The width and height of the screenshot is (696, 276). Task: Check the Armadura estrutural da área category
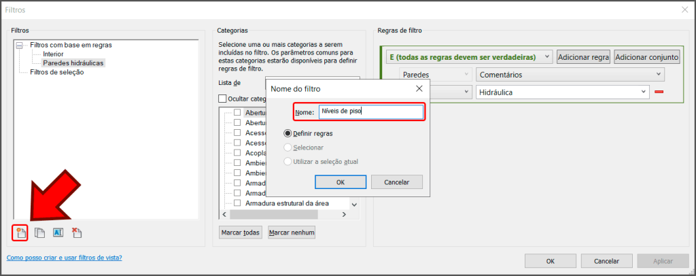click(237, 203)
